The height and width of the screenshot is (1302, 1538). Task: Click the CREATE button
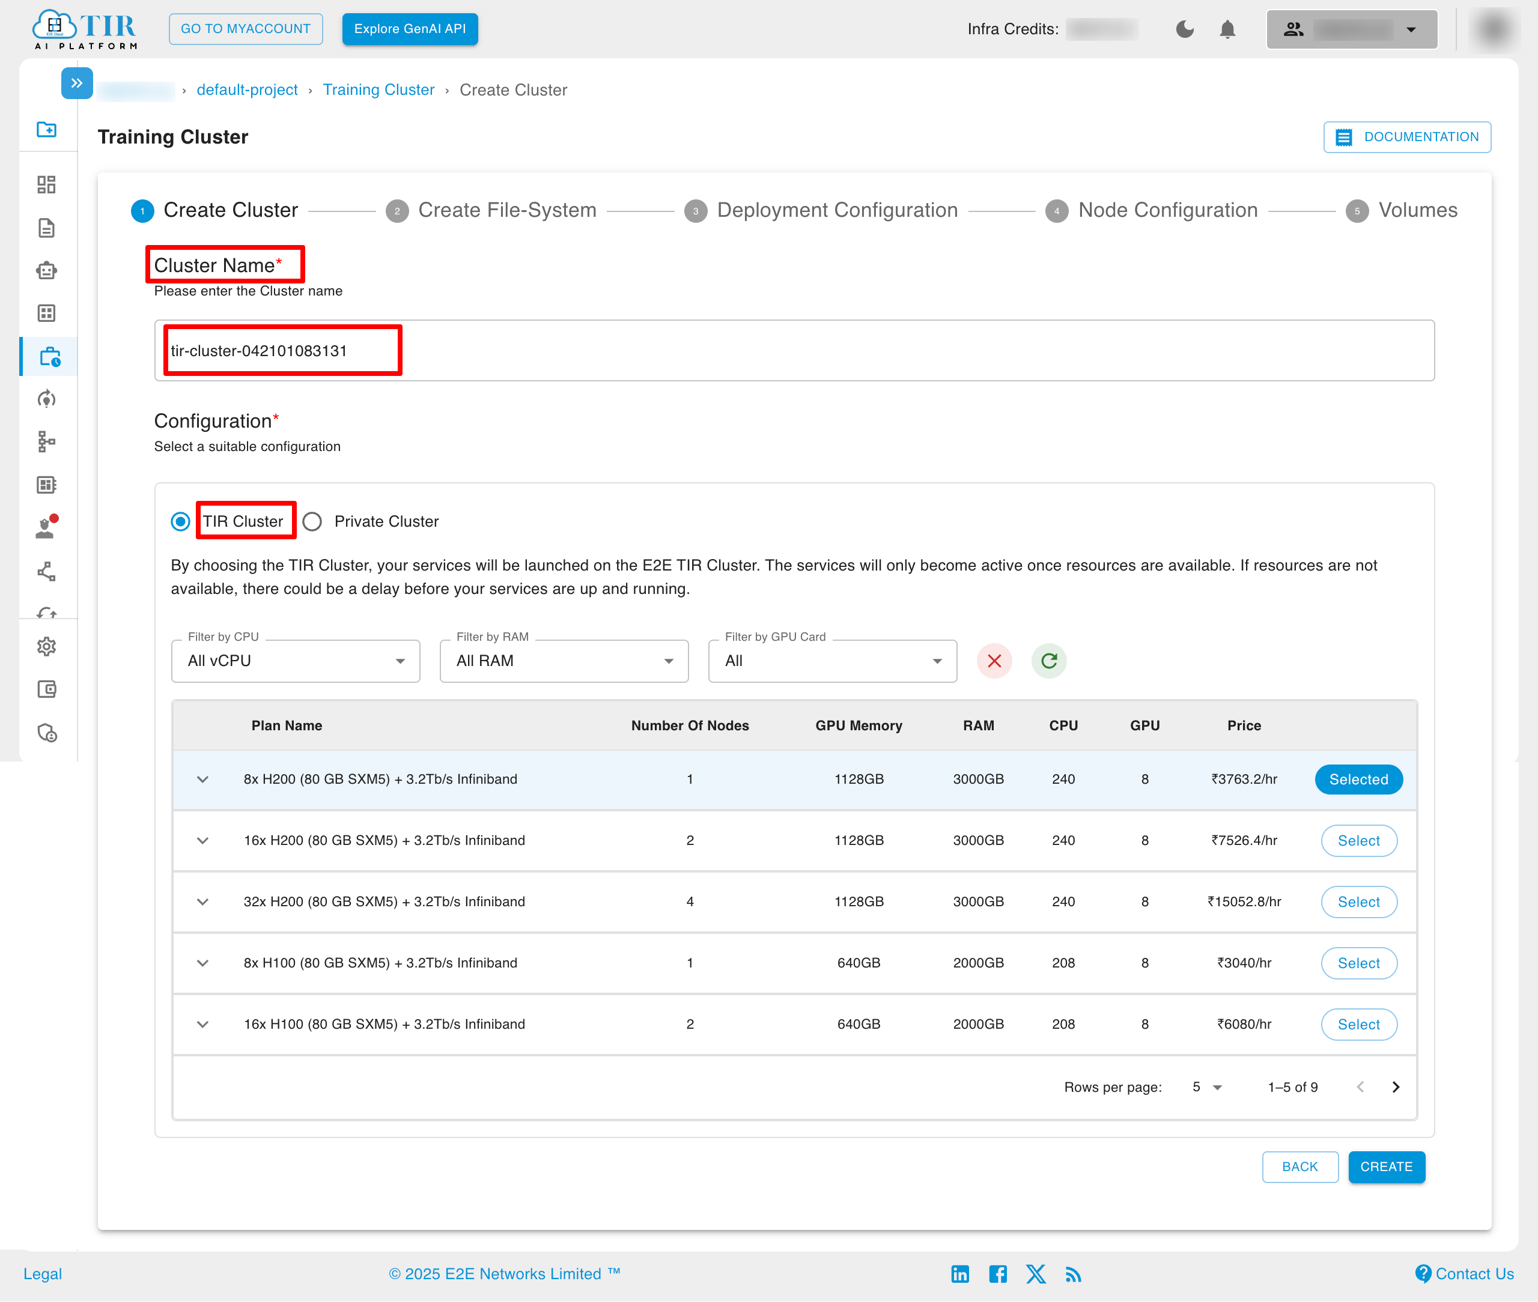1386,1166
